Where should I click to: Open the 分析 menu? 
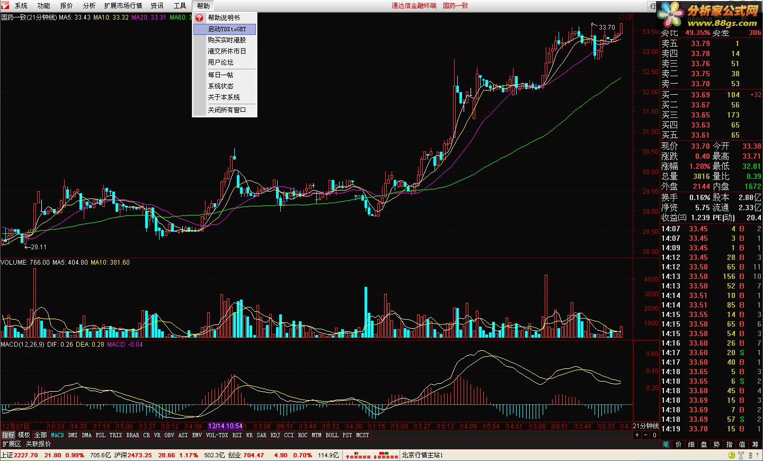click(x=90, y=6)
